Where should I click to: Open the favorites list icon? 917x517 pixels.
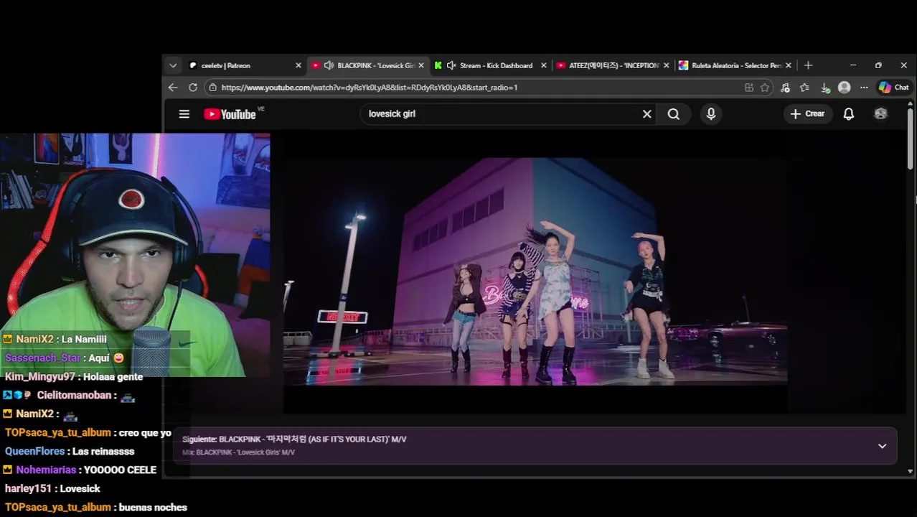click(x=804, y=88)
